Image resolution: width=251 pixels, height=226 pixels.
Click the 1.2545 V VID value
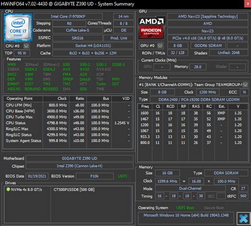coord(122,123)
